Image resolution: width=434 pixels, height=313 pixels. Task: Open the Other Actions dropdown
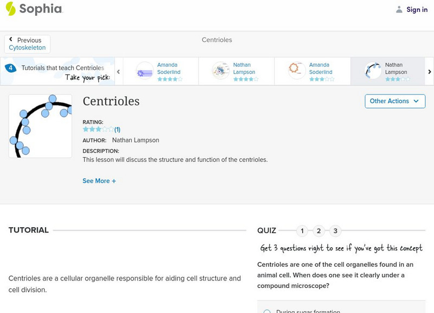point(394,101)
